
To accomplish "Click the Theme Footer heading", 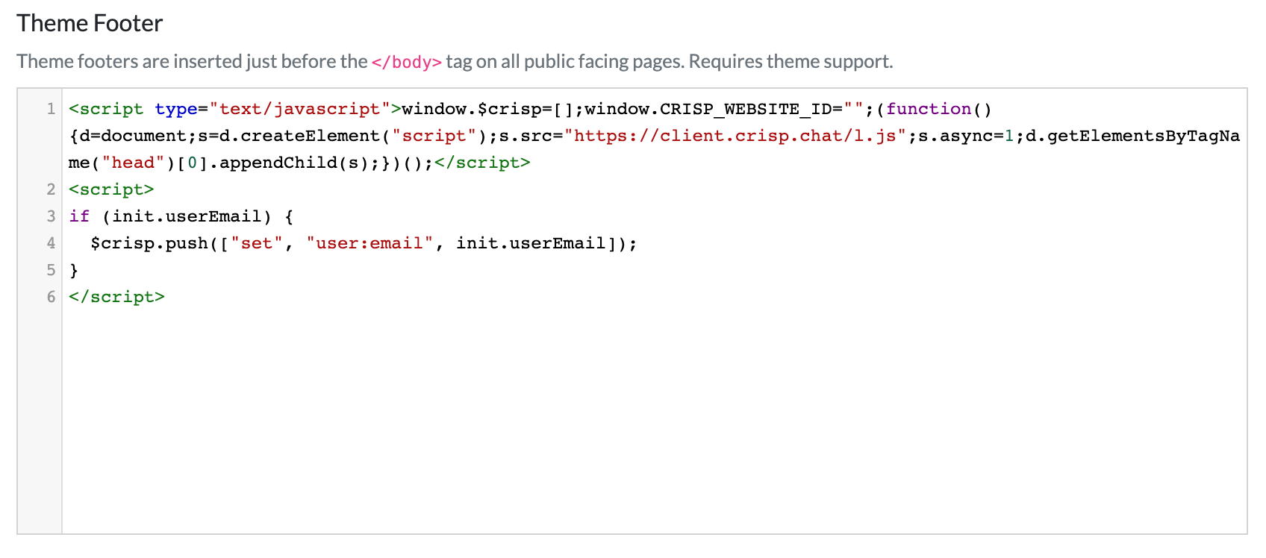I will [90, 24].
